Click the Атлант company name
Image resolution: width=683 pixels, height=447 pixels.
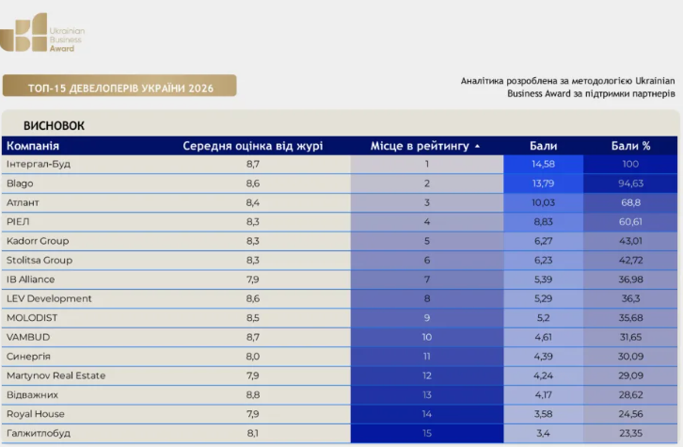click(x=23, y=202)
